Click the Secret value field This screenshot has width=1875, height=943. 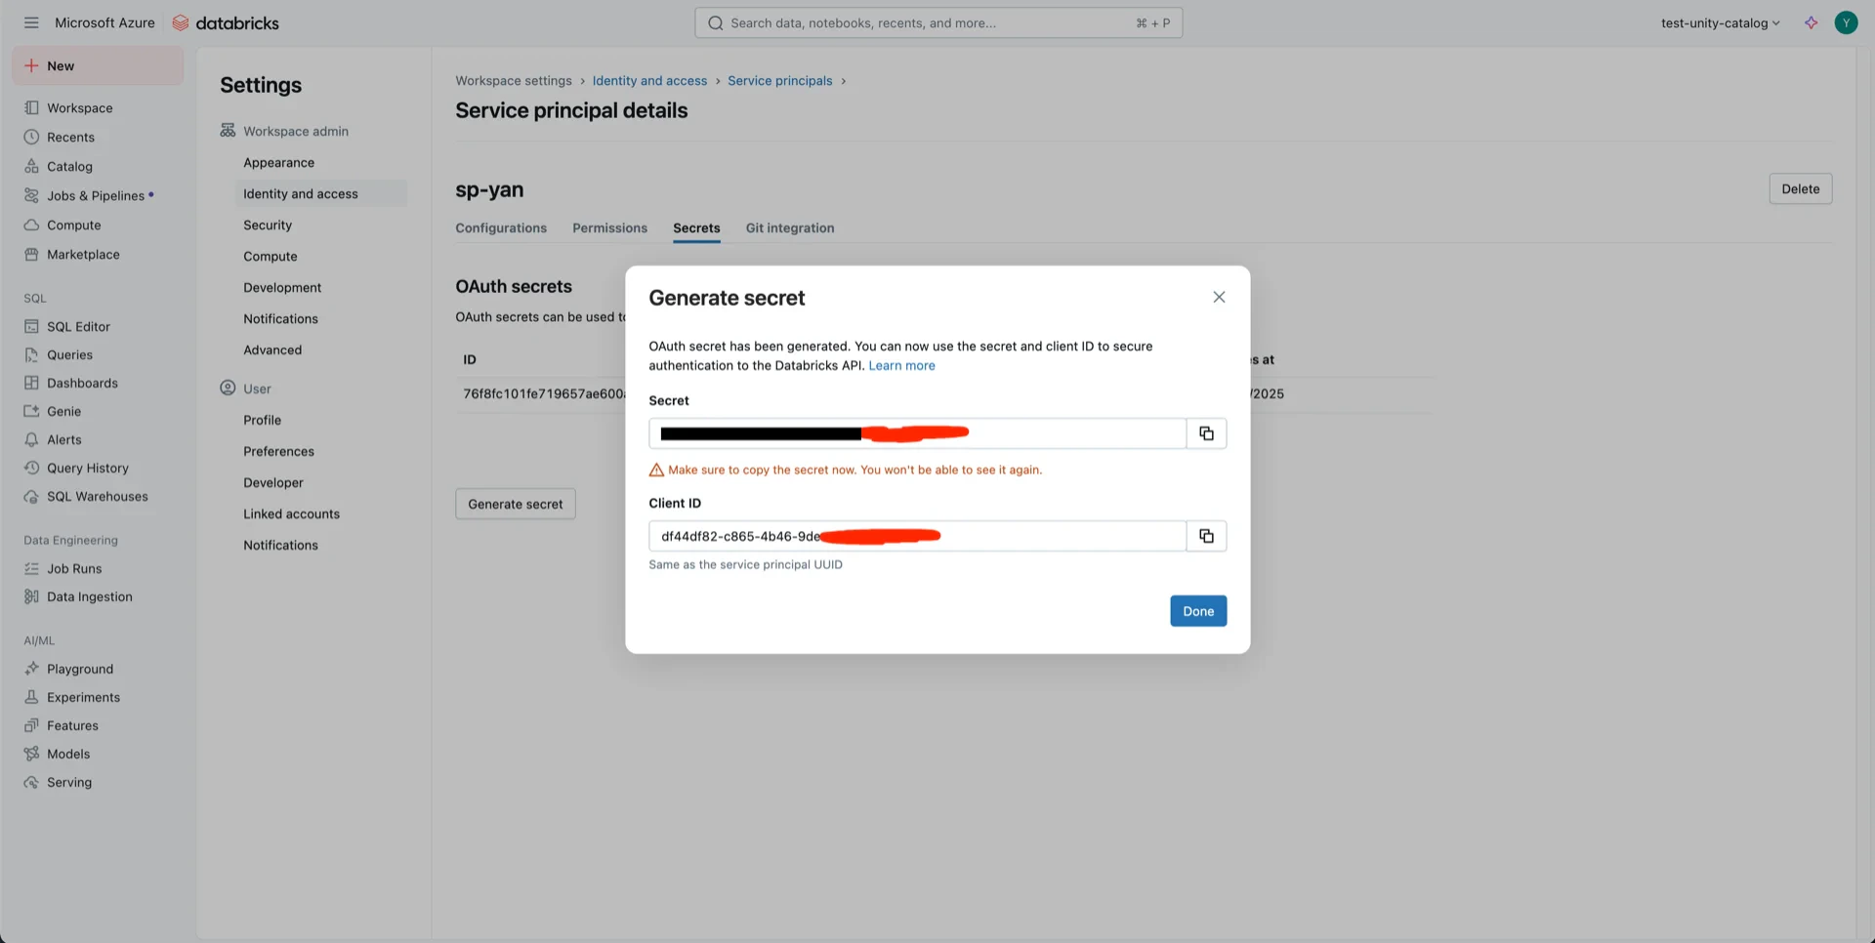918,433
